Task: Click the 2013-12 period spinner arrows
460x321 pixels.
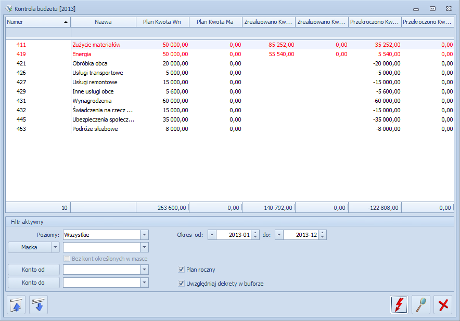Action: (323, 235)
